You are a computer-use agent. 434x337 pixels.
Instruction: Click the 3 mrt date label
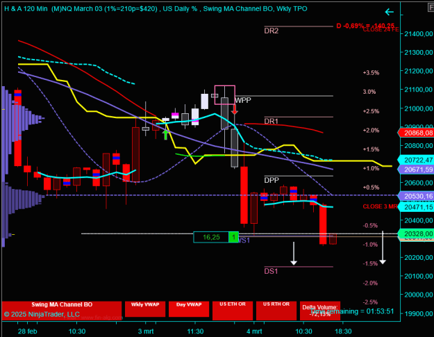146,331
